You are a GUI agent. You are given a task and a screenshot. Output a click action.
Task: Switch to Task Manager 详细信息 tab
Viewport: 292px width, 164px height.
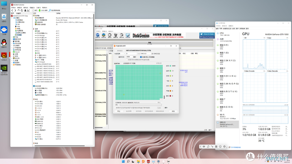click(x=242, y=29)
